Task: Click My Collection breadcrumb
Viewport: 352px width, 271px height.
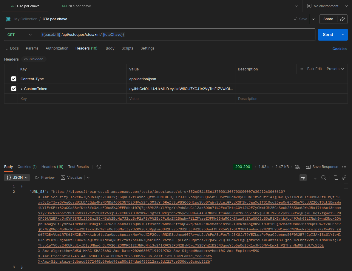Action: coord(26,19)
